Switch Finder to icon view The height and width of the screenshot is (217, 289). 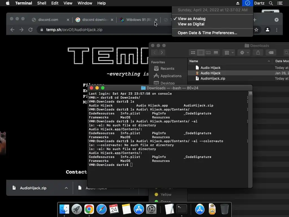193,53
